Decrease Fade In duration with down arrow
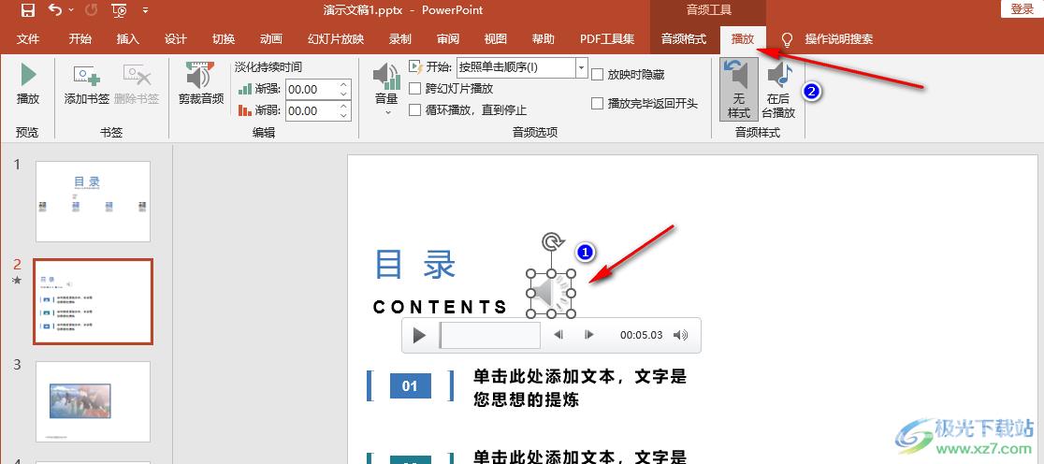 pos(344,94)
